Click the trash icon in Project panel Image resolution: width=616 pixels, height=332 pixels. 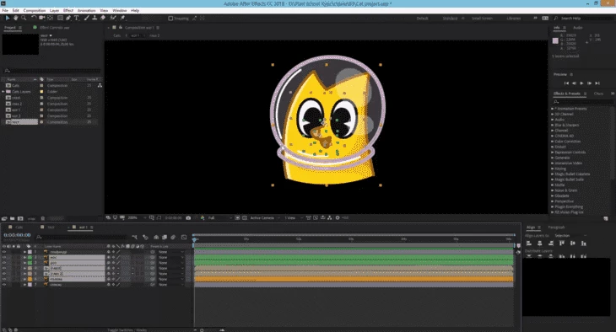click(x=43, y=218)
